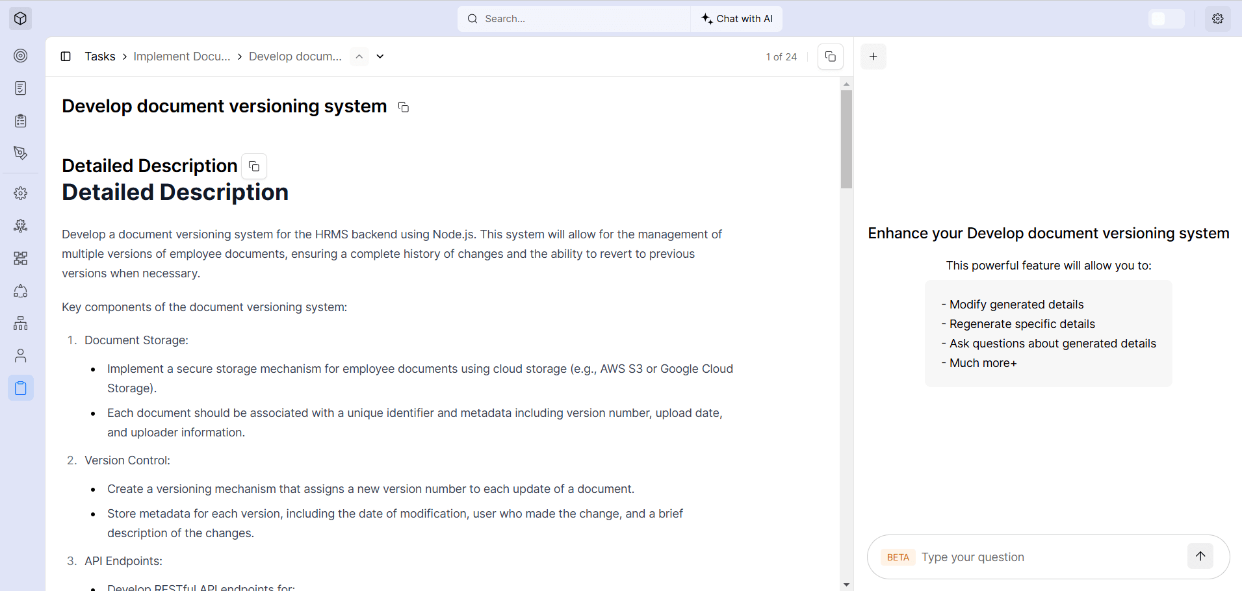The height and width of the screenshot is (591, 1242).
Task: Click the 'Version Control:' list item
Action: [127, 460]
